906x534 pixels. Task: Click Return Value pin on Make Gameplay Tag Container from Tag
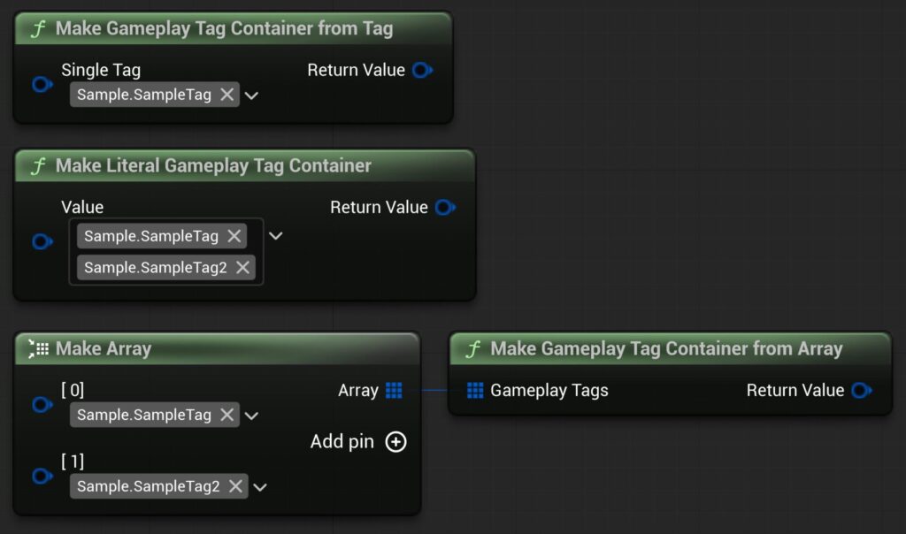(422, 70)
